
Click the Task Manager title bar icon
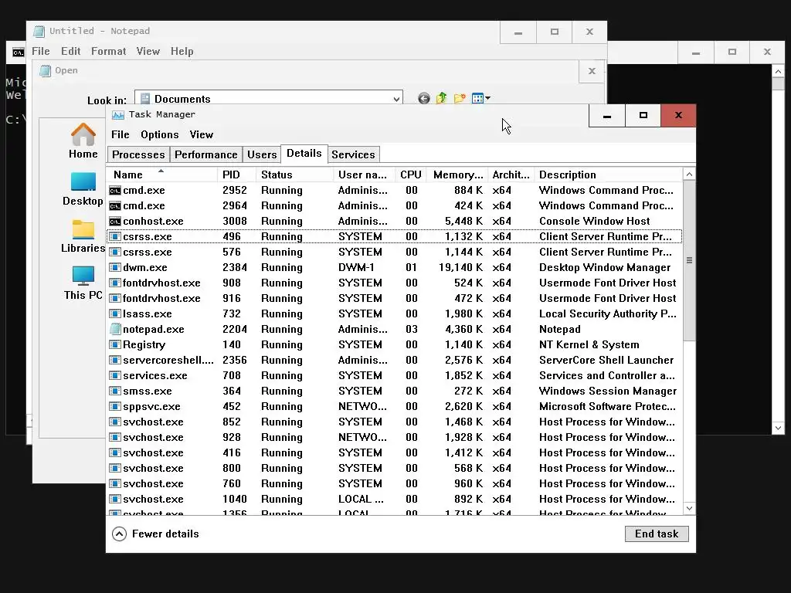click(x=118, y=115)
